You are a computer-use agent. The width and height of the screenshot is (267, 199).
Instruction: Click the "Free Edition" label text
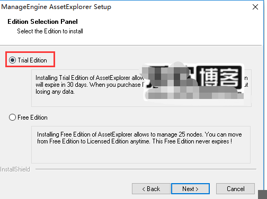32,117
